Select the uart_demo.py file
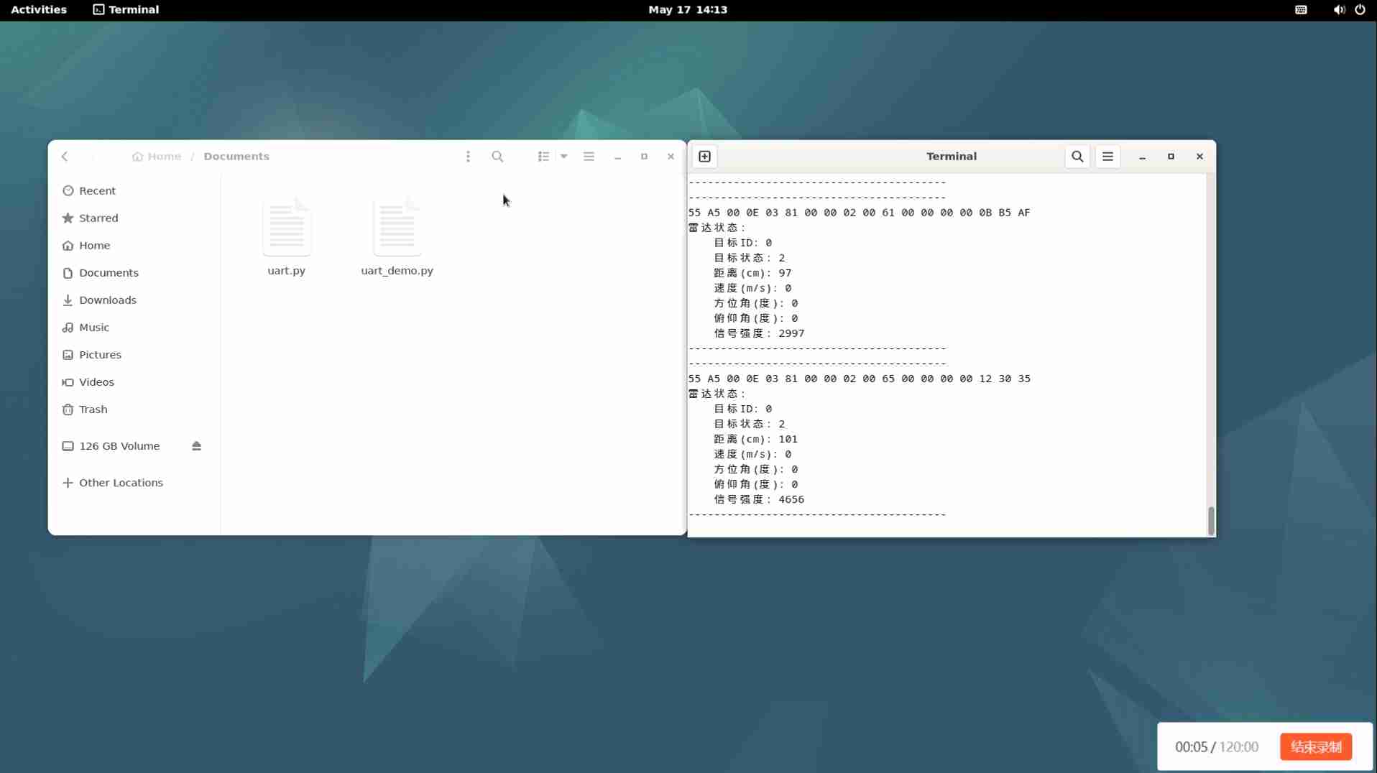This screenshot has height=773, width=1377. (x=397, y=237)
